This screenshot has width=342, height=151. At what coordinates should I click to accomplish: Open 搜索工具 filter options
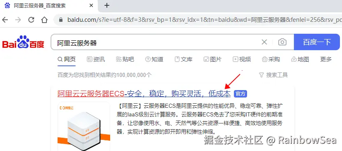click(273, 75)
